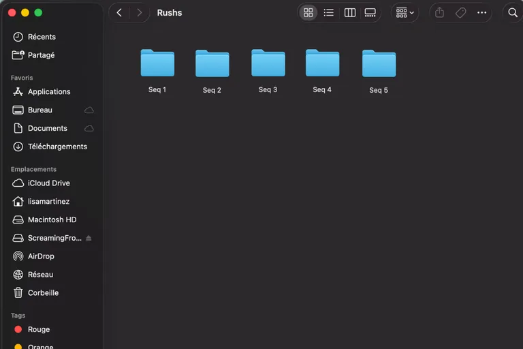Go back with the back arrow
This screenshot has height=349, width=523.
click(x=119, y=13)
